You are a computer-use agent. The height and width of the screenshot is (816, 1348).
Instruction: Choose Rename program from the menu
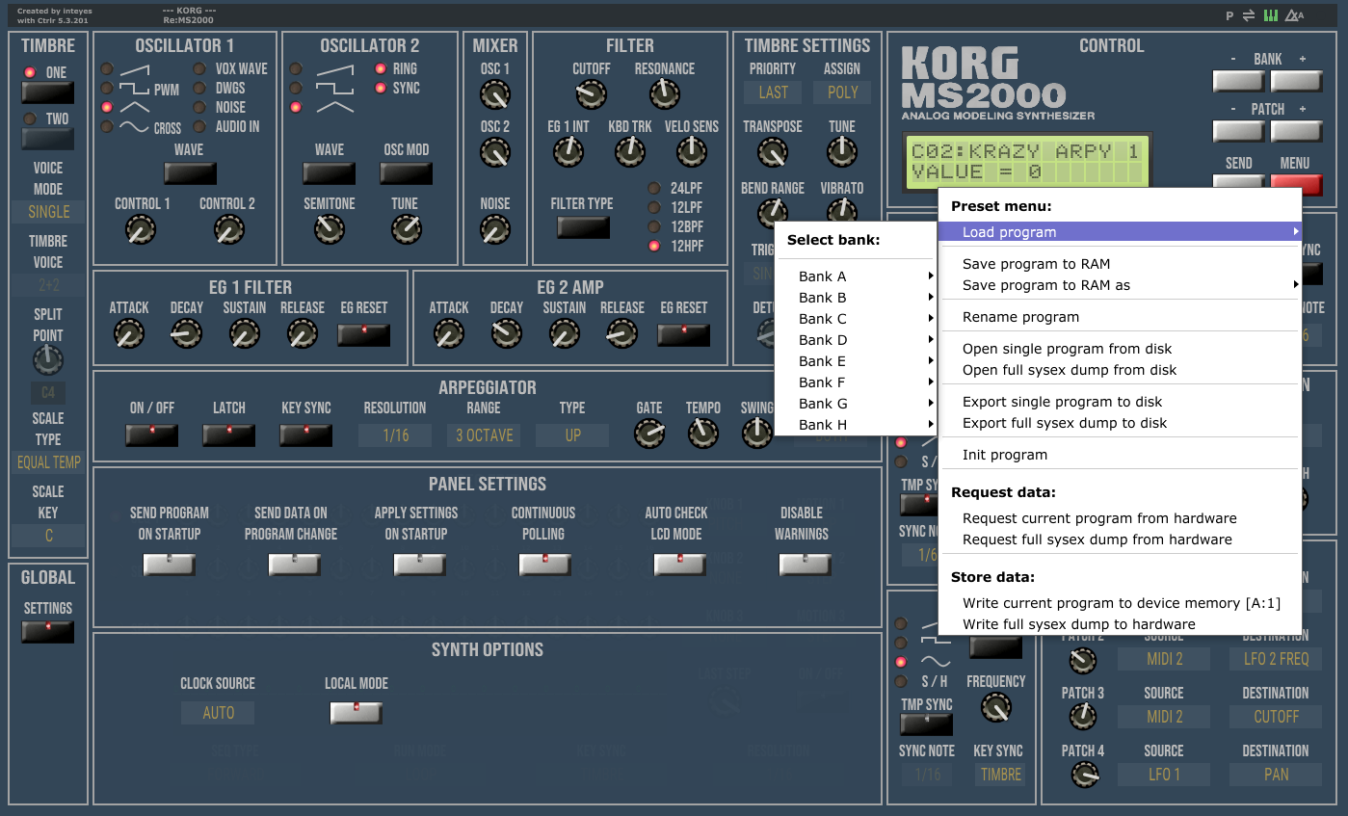click(x=1120, y=317)
